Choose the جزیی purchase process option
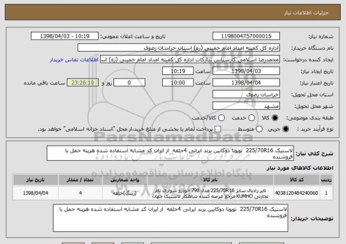 pos(285,129)
